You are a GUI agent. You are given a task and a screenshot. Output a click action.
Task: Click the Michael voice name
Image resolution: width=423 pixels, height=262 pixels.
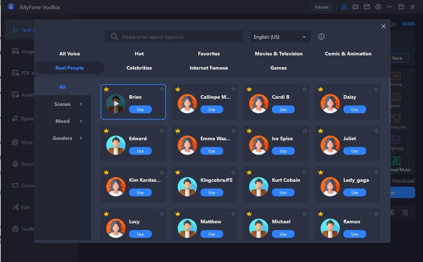click(281, 222)
